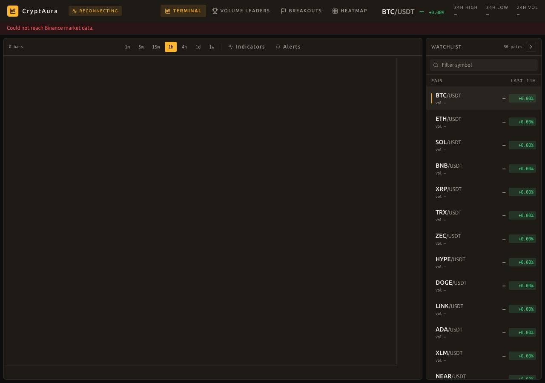545x383 pixels.
Task: Collapse the watchlist with the chevron button
Action: (x=531, y=47)
